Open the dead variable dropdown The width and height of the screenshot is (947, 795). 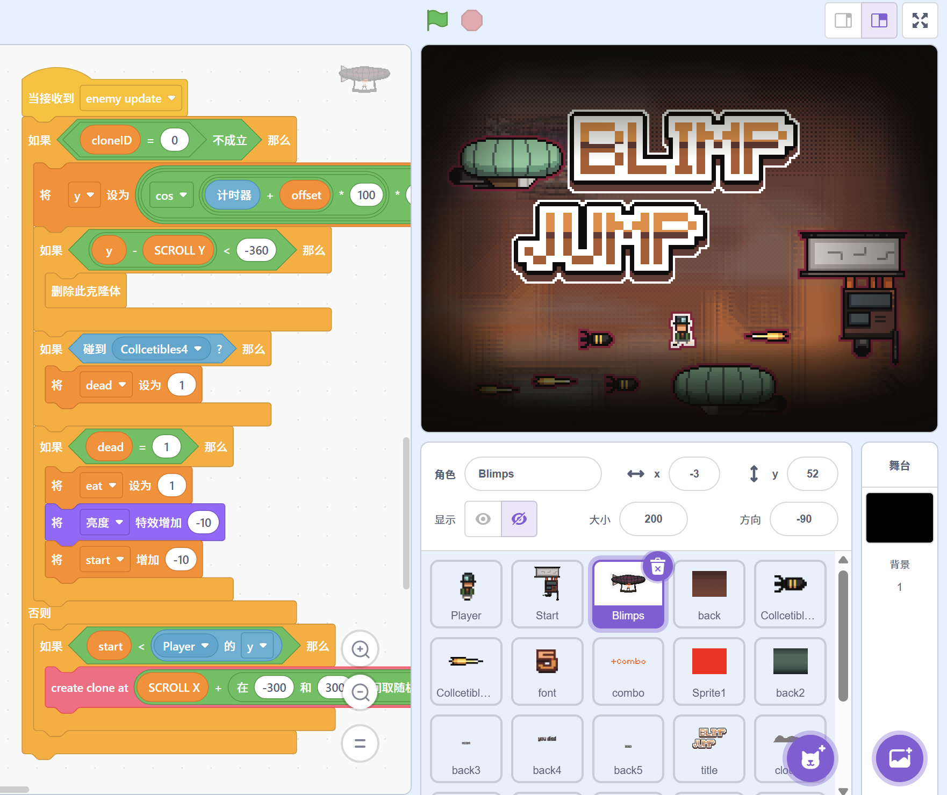[106, 385]
